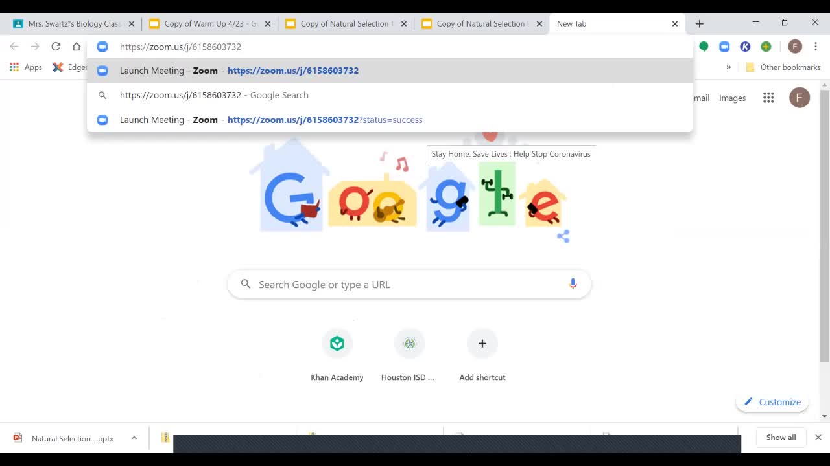
Task: Click the address bar containing the zoom.us URL
Action: point(389,47)
